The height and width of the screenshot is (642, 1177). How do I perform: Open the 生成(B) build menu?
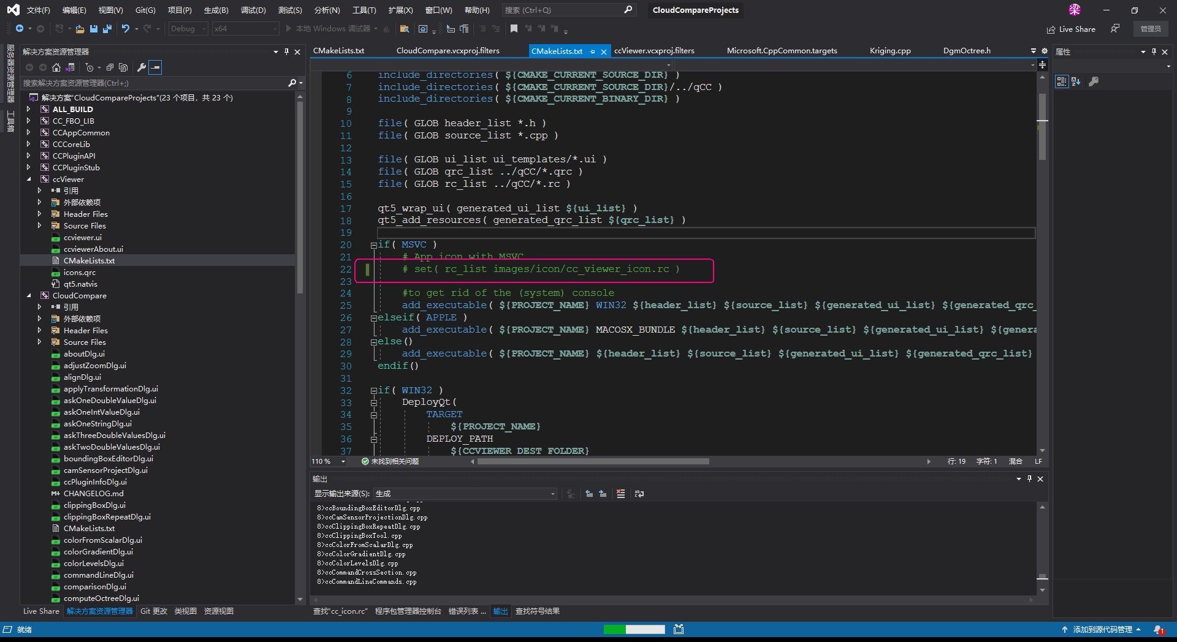tap(216, 10)
